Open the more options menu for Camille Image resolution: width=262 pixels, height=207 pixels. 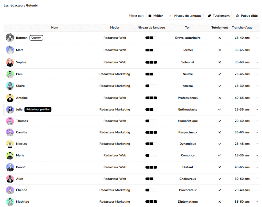[257, 132]
